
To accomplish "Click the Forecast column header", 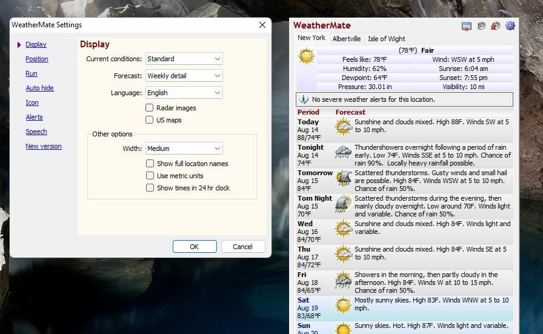I will (x=350, y=112).
